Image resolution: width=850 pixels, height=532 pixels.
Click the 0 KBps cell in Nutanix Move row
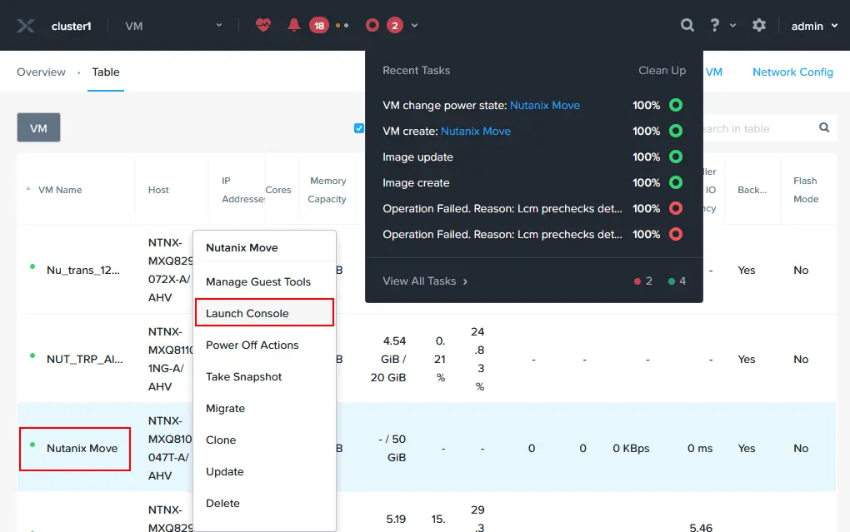pyautogui.click(x=631, y=448)
